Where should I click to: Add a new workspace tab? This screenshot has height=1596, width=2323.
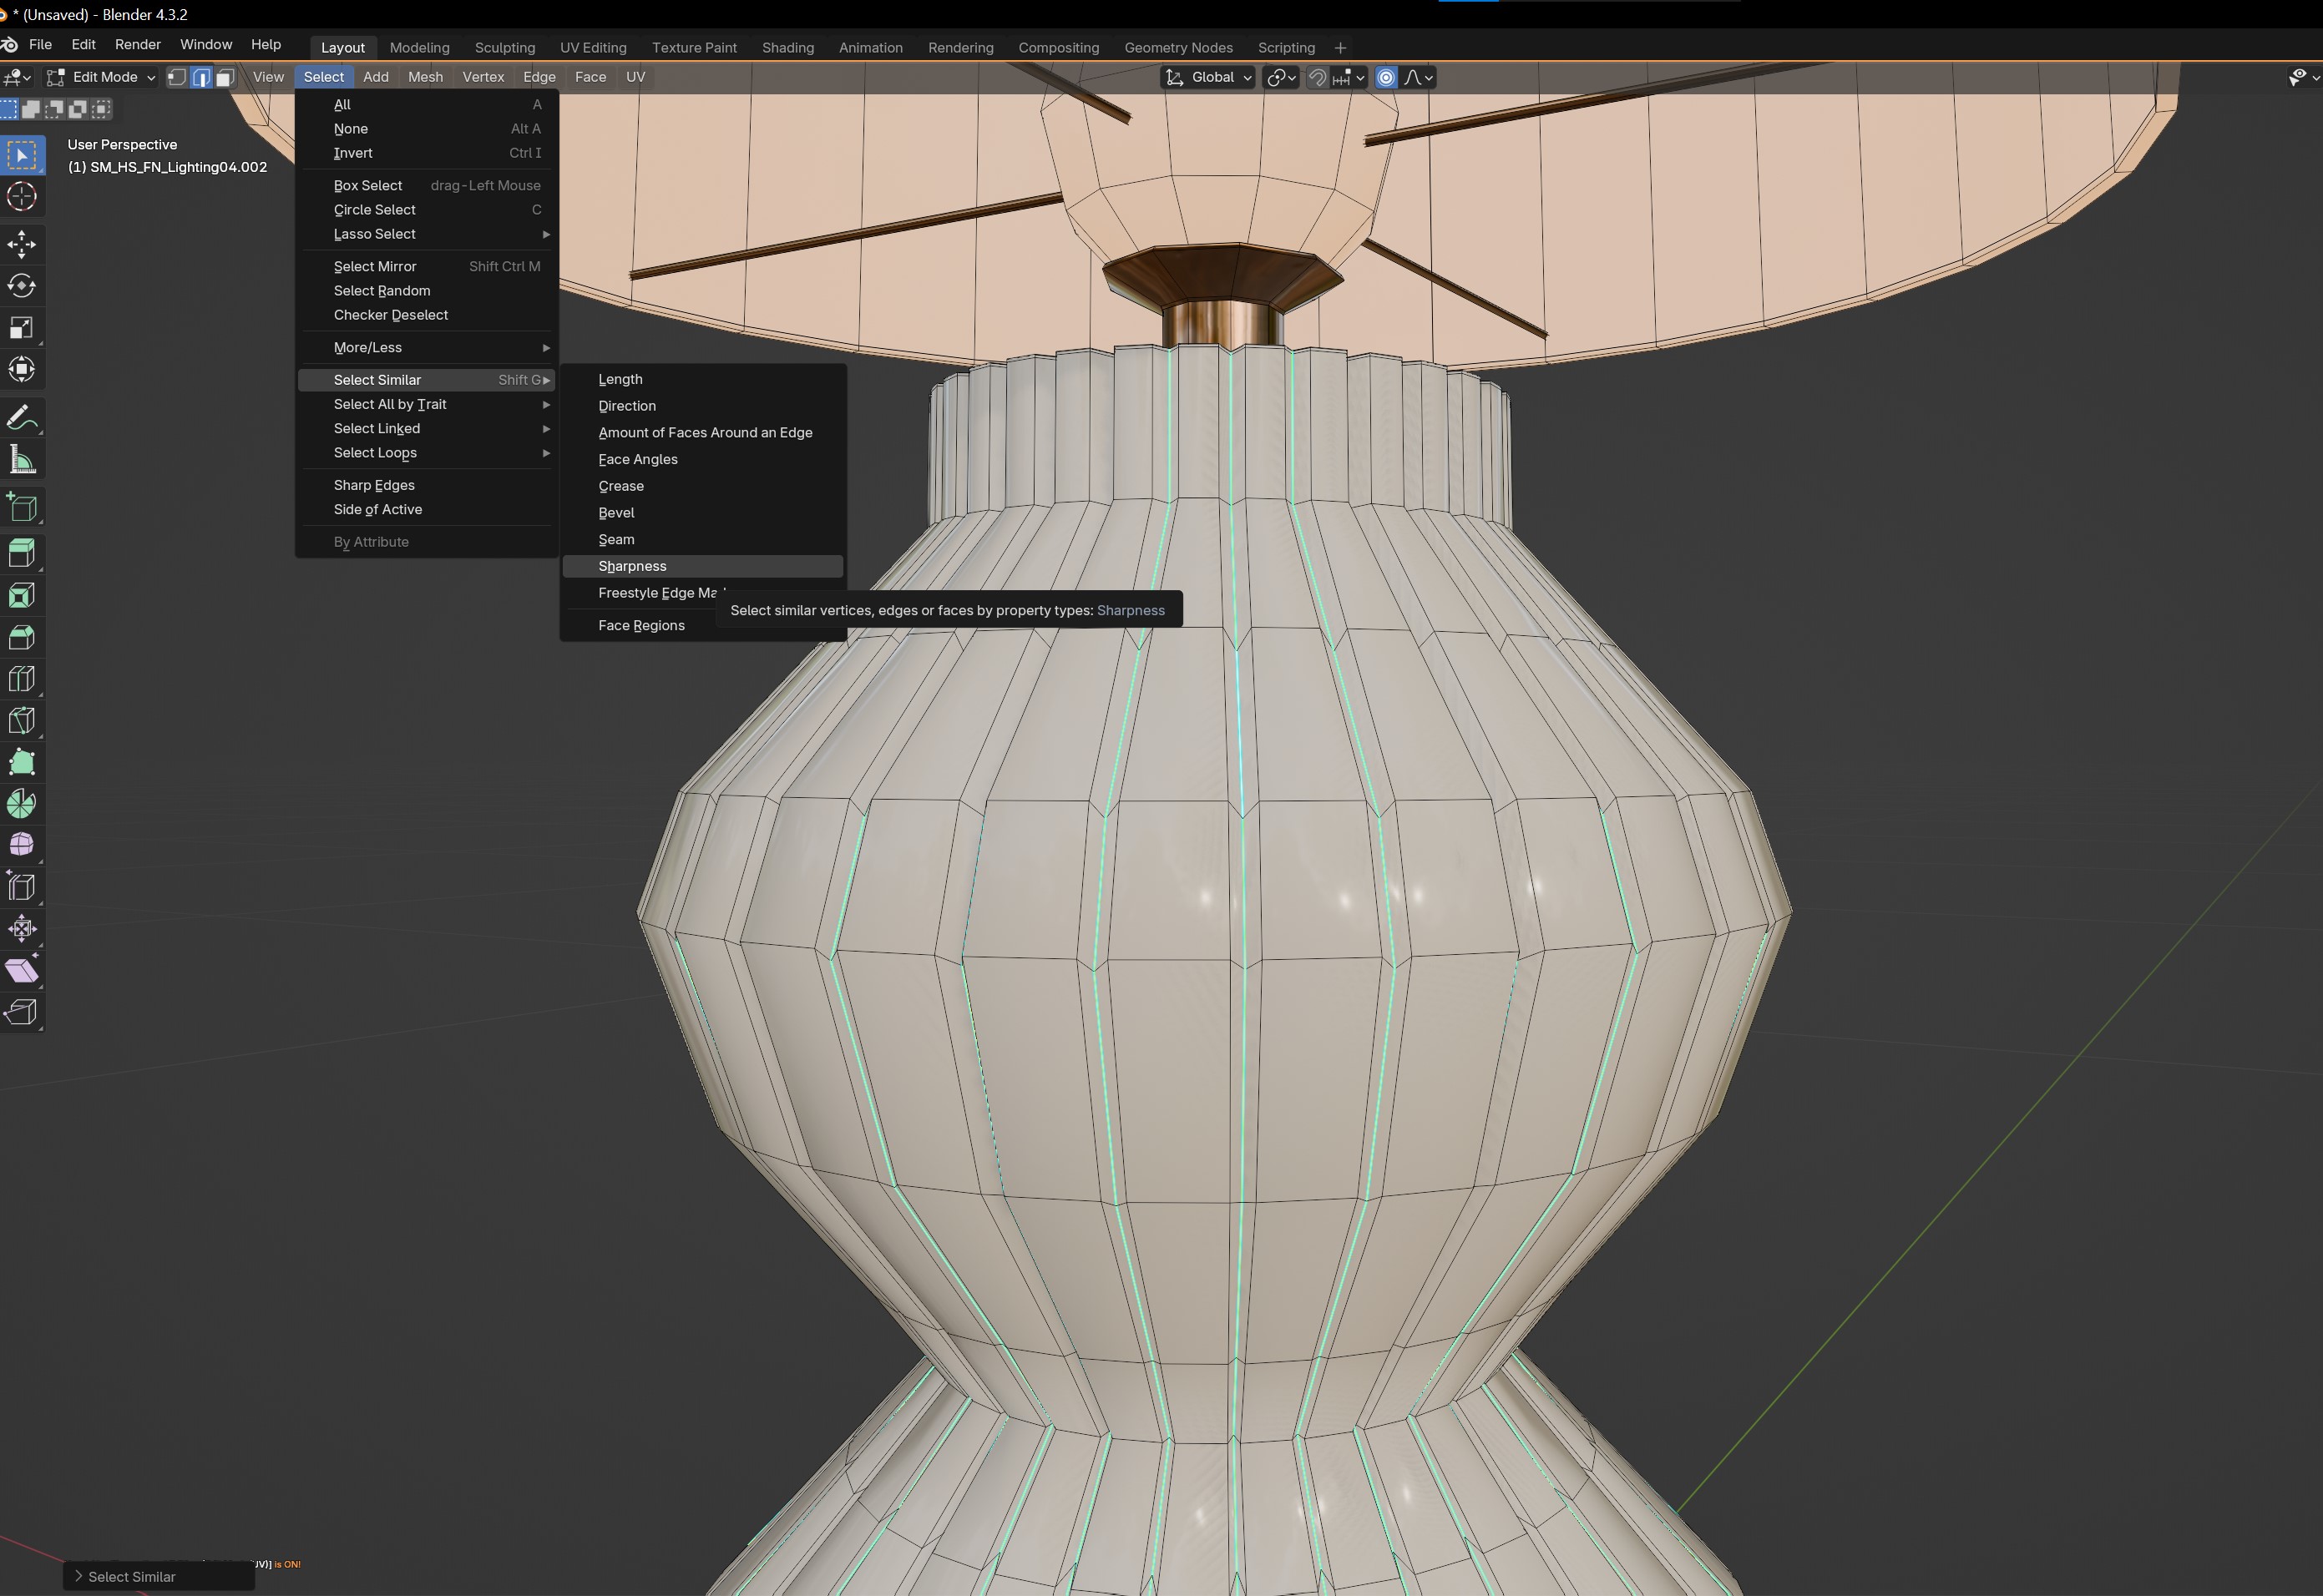(1339, 47)
